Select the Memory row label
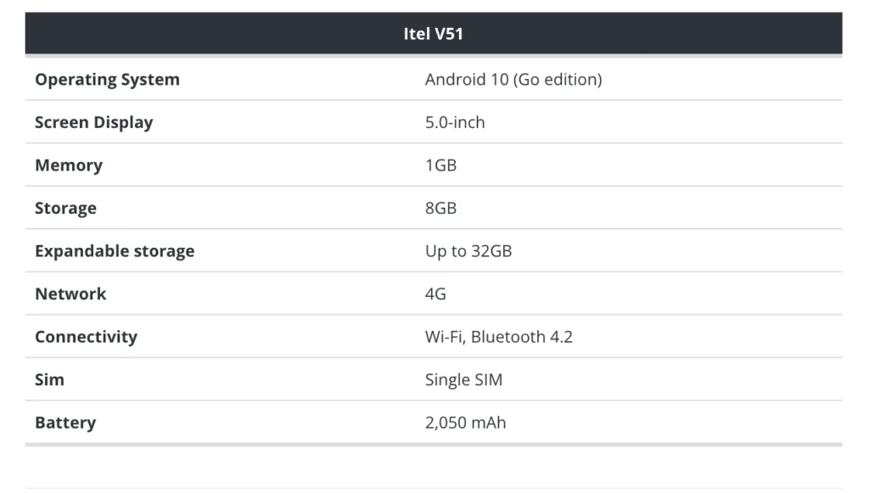869x493 pixels. (x=69, y=165)
